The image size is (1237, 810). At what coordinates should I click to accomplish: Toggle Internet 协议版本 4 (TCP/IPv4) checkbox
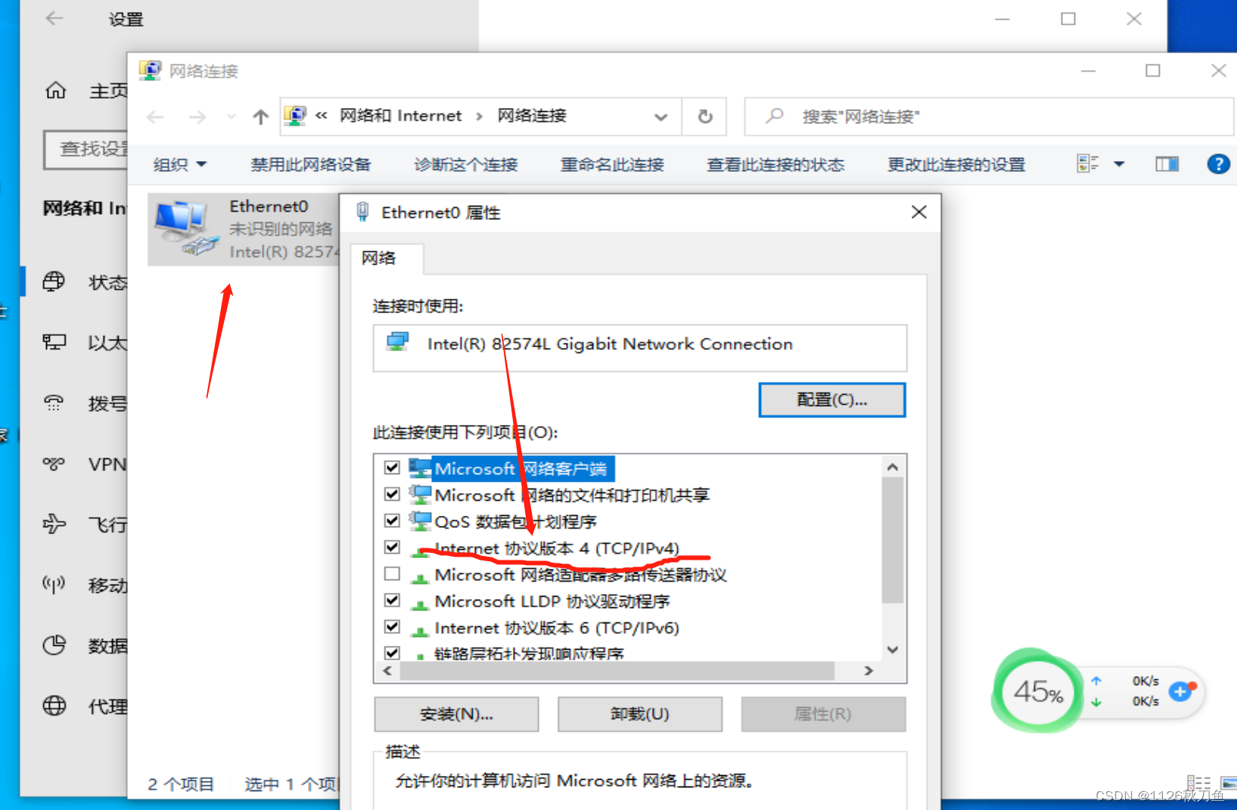392,547
